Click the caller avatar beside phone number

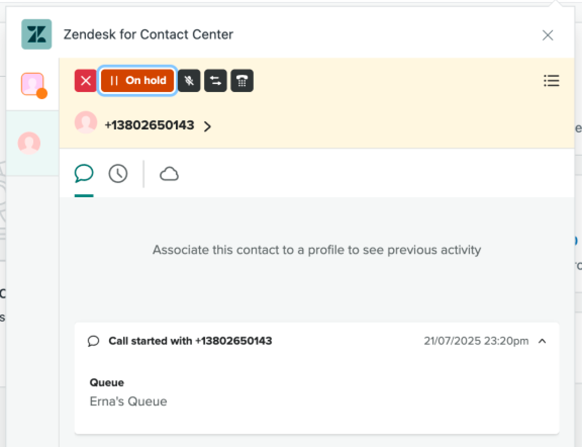86,122
